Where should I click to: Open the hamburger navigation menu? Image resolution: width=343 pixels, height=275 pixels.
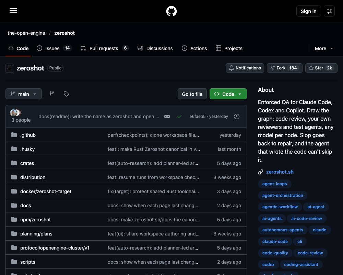tap(13, 11)
